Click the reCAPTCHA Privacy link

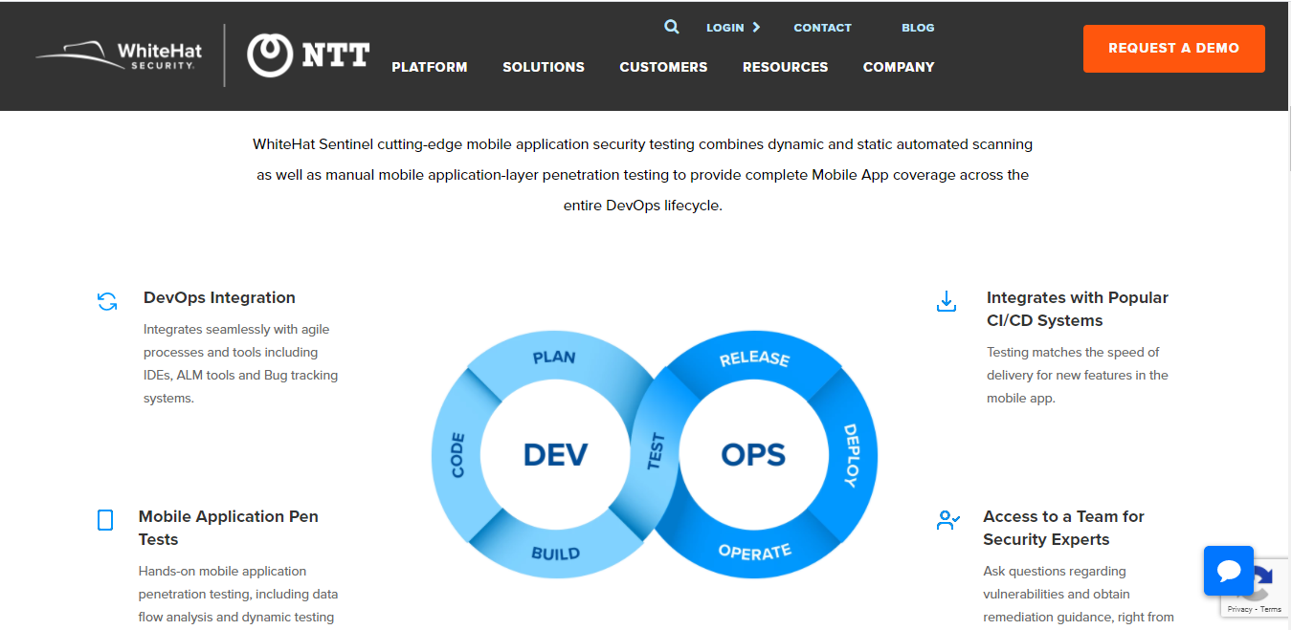[x=1239, y=609]
